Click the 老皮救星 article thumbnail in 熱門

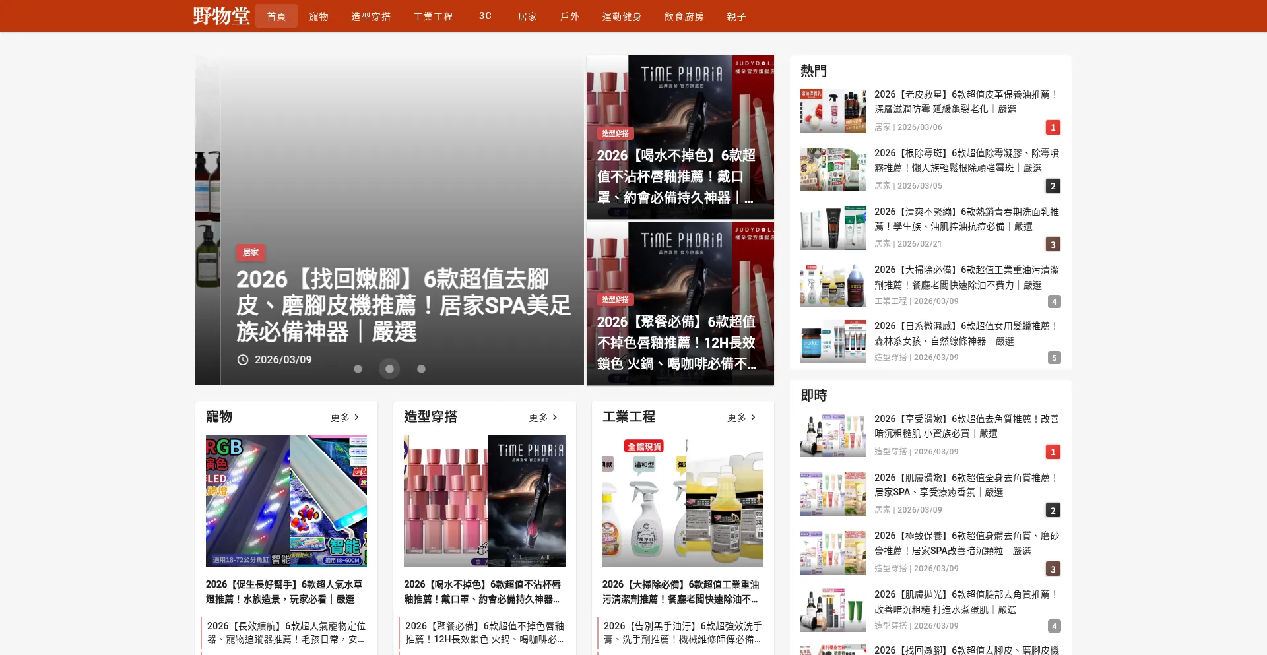pyautogui.click(x=833, y=111)
